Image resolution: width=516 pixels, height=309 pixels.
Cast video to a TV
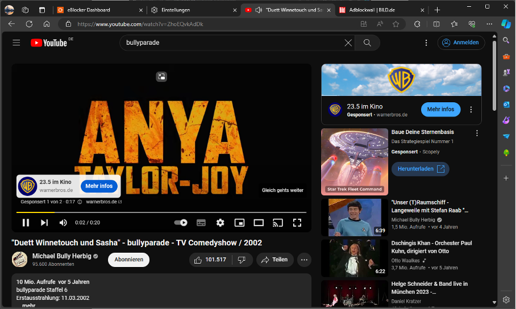tap(278, 223)
